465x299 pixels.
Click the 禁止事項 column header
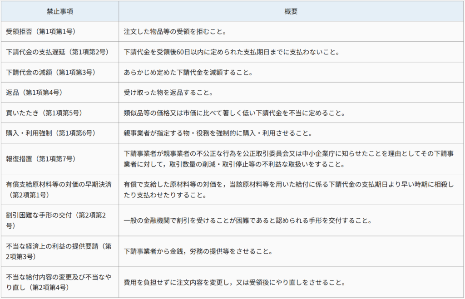tap(60, 11)
